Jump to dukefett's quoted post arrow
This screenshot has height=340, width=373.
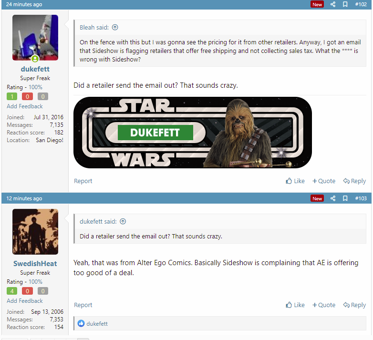pyautogui.click(x=123, y=221)
